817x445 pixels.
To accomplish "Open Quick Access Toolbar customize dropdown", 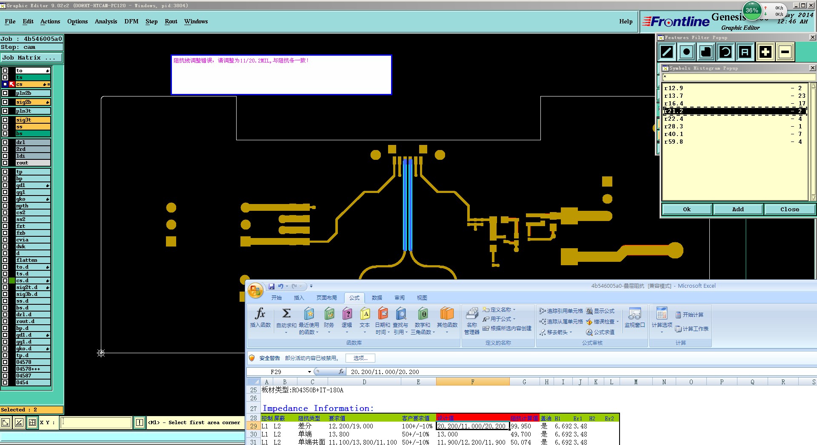I will [311, 286].
